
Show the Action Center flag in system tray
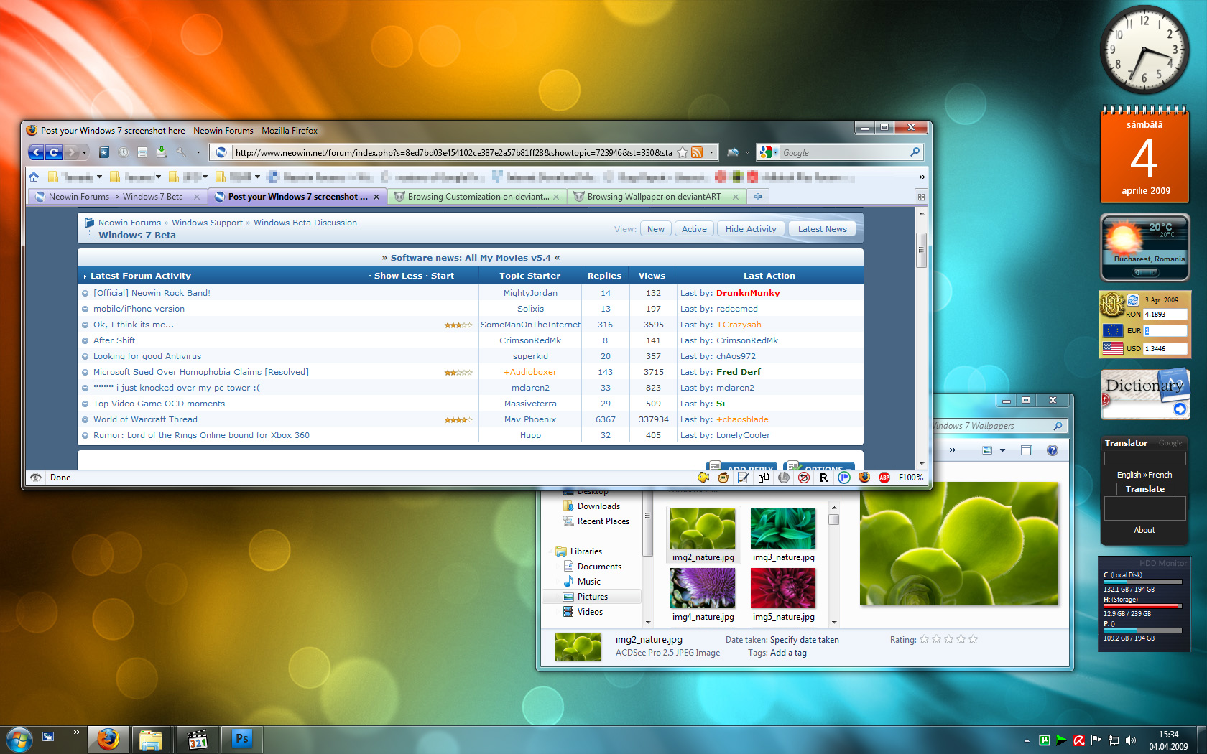(1096, 740)
